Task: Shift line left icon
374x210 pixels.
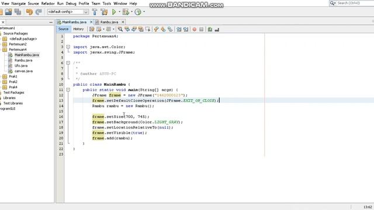Action: pyautogui.click(x=179, y=29)
